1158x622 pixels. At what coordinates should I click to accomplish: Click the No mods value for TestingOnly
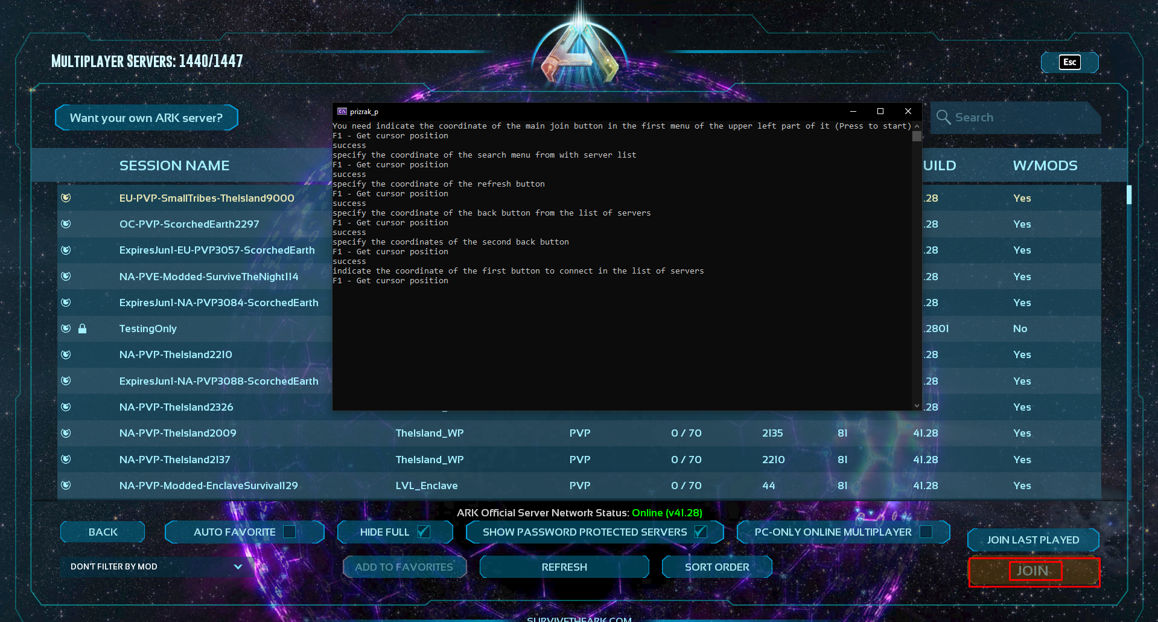(x=1020, y=329)
